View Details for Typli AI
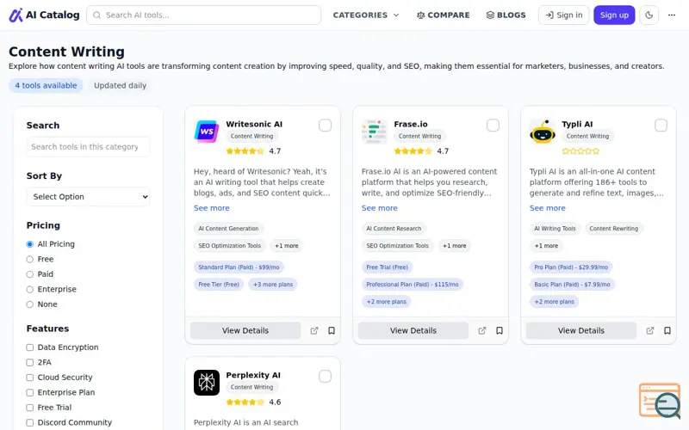Viewport: 689px width, 430px height. pyautogui.click(x=580, y=330)
